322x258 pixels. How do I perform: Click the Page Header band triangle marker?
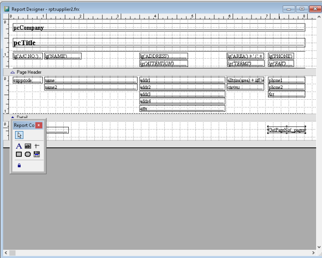tap(13, 72)
